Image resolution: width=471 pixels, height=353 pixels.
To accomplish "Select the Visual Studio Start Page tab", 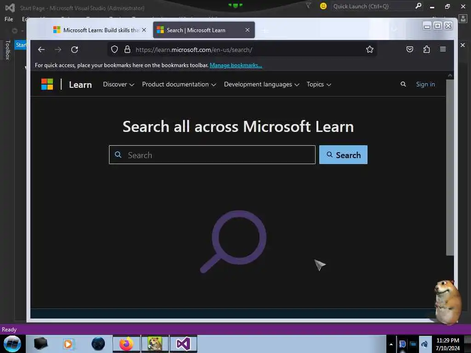I will pyautogui.click(x=20, y=45).
